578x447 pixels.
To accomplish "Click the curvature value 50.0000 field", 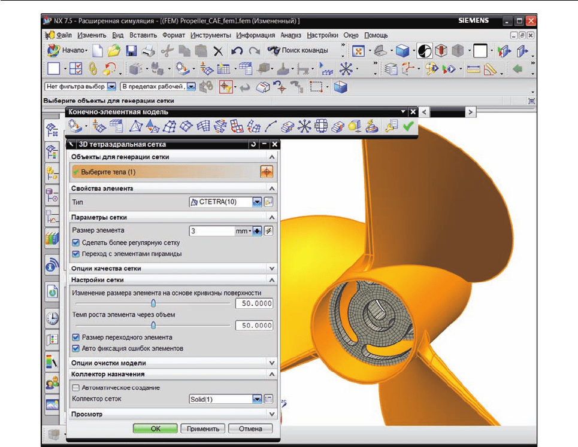I will tap(254, 303).
